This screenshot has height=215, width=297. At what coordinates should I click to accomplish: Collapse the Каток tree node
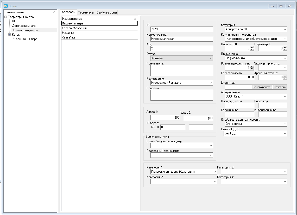(9, 34)
